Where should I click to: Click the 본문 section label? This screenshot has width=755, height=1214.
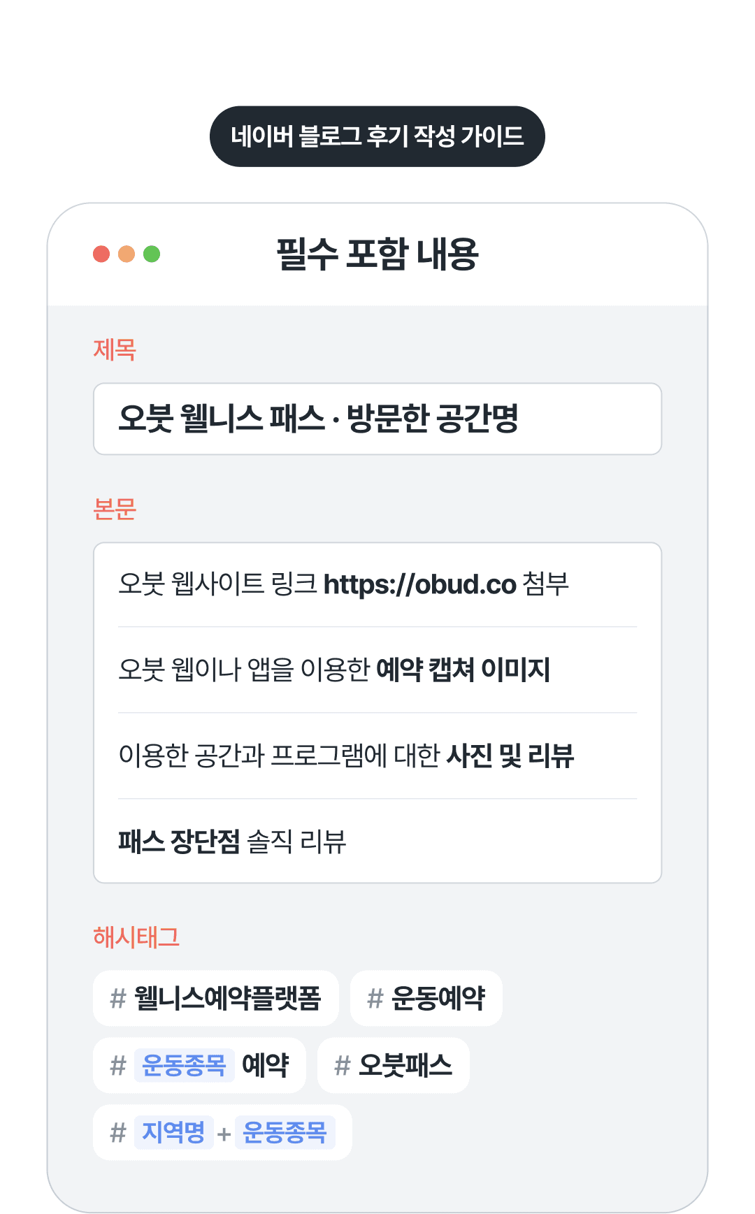(115, 509)
